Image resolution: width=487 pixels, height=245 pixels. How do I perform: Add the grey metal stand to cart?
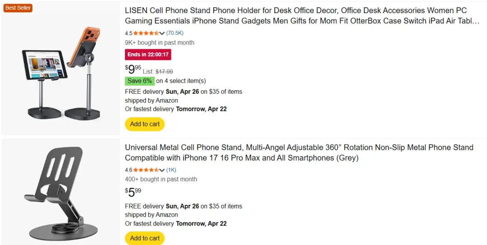pos(145,238)
